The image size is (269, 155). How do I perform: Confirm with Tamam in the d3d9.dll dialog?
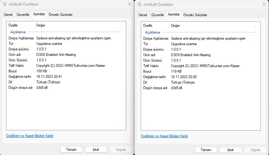click(206, 150)
